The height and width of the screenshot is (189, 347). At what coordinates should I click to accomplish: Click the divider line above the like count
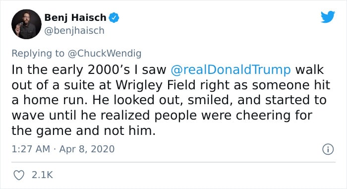point(173,162)
